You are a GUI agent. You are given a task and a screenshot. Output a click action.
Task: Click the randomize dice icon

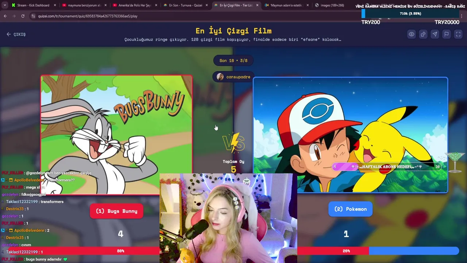pos(423,34)
